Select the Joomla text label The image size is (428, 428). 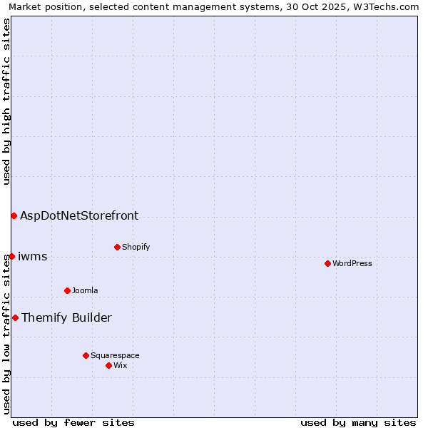click(x=85, y=290)
